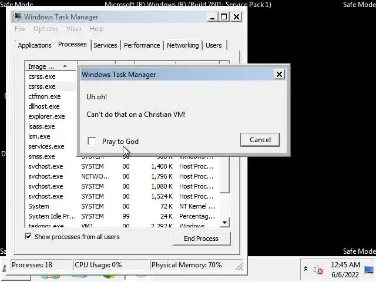Close the Uh oh dialog
The image size is (376, 282).
point(279,75)
